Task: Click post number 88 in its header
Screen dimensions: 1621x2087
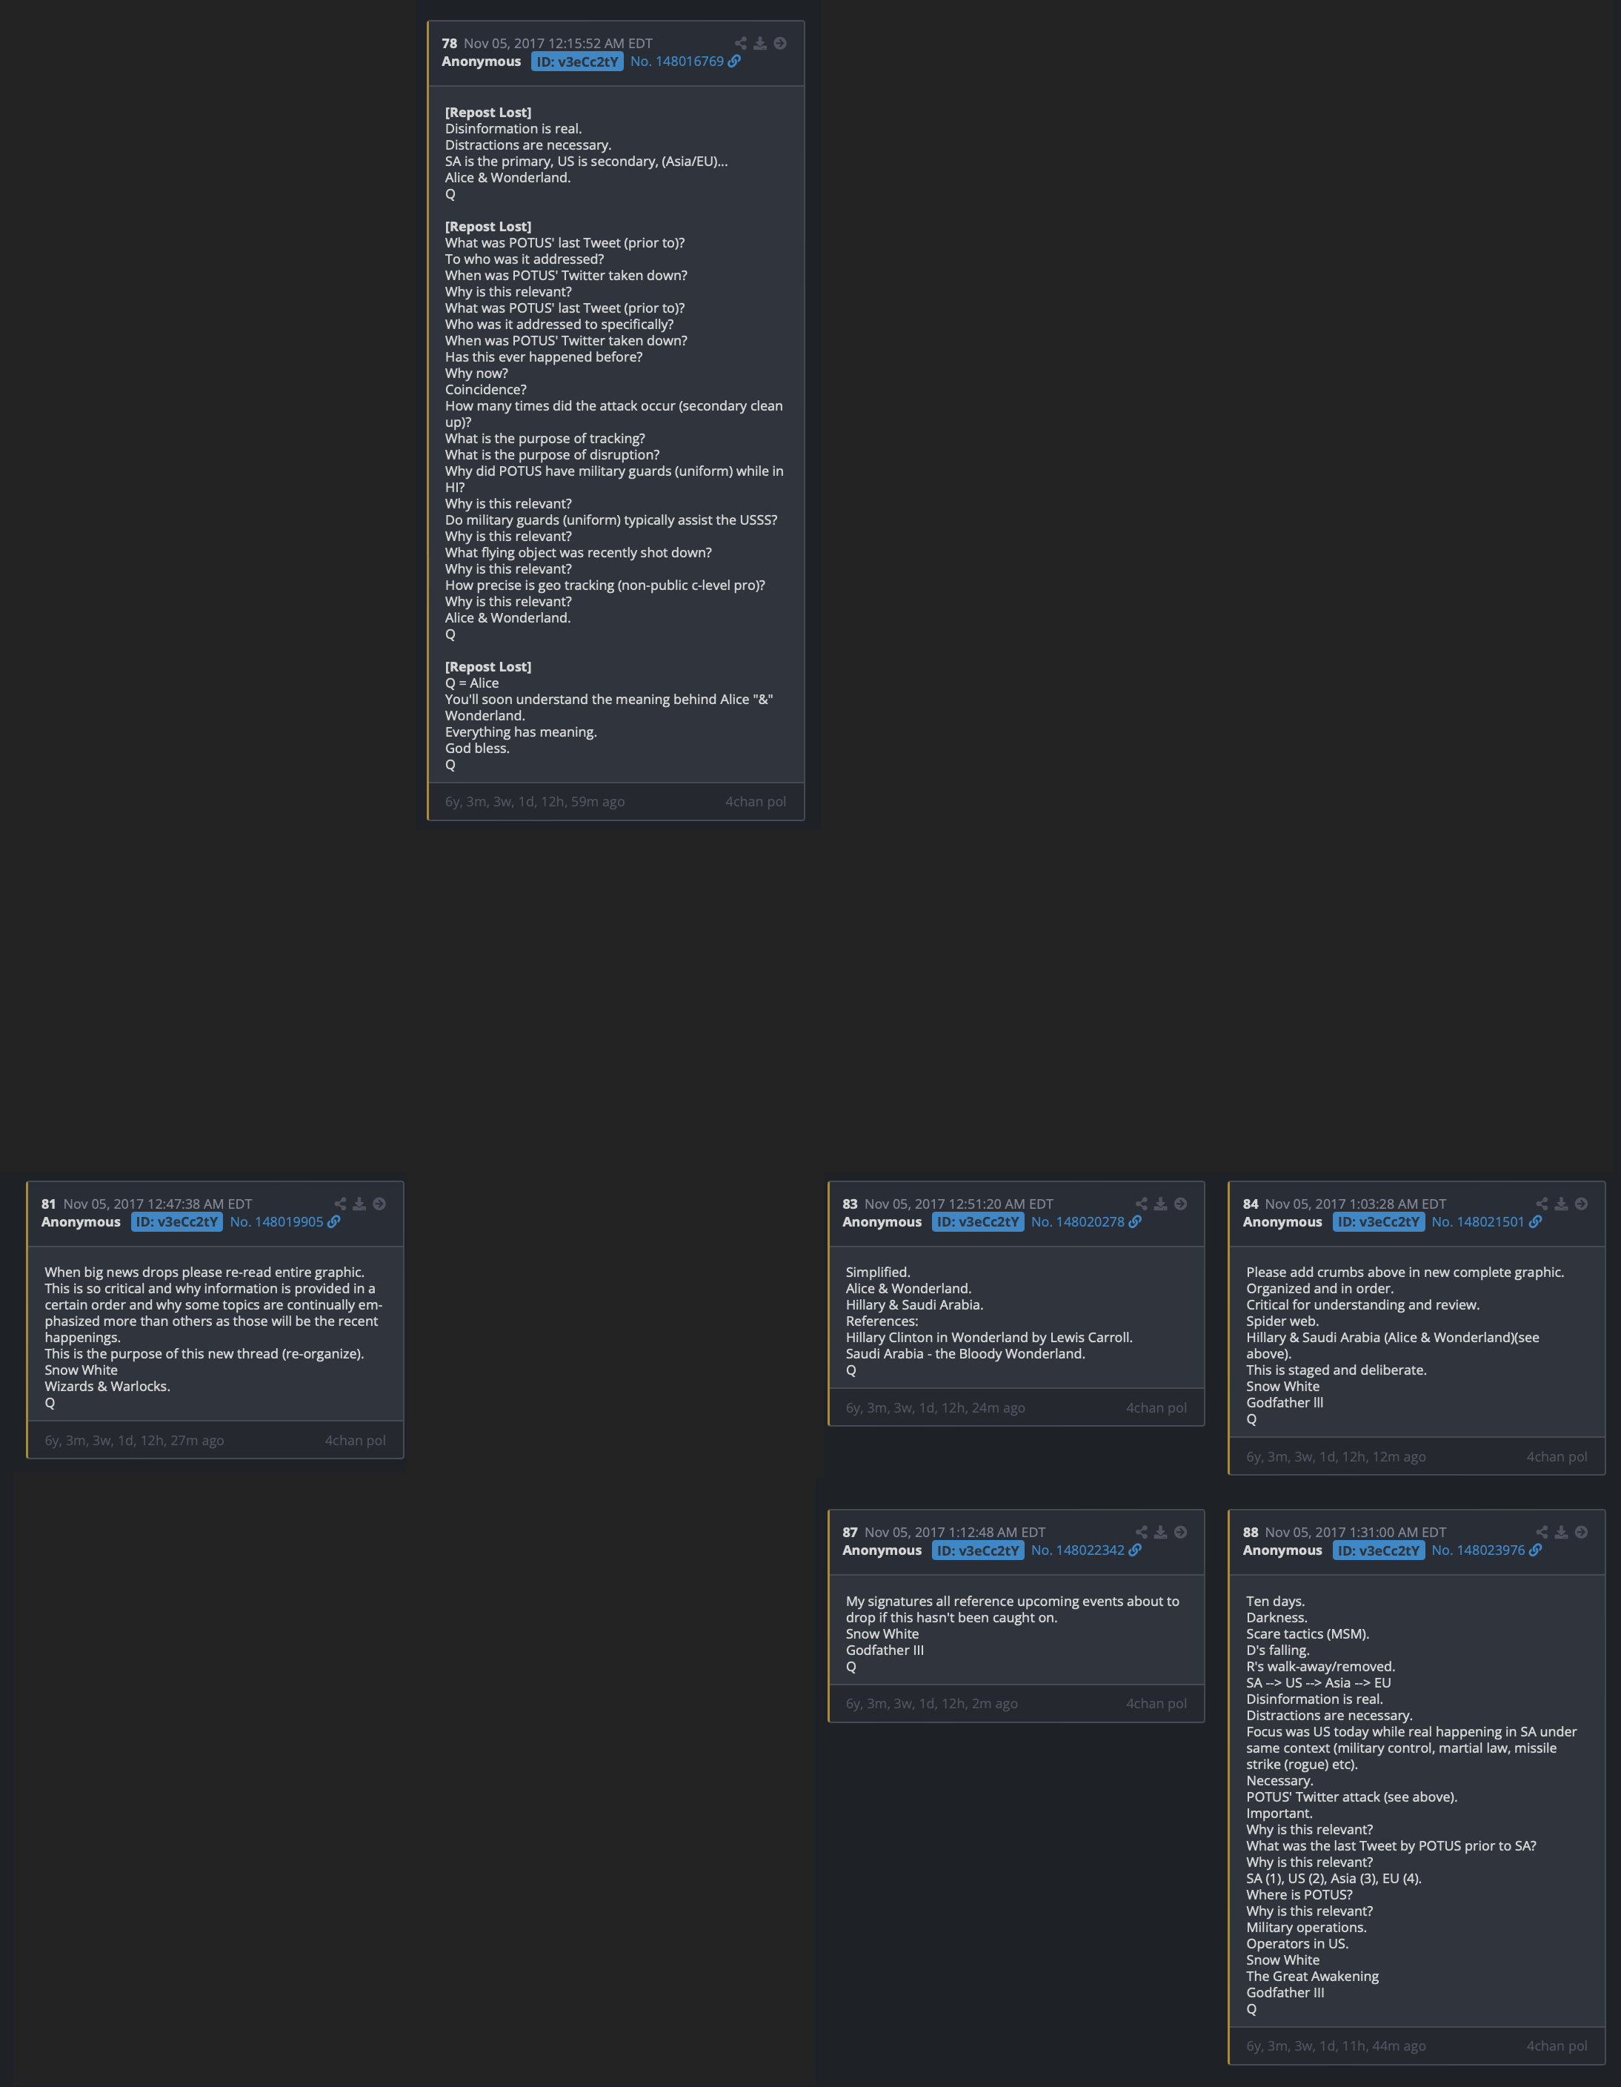Action: click(1251, 1533)
